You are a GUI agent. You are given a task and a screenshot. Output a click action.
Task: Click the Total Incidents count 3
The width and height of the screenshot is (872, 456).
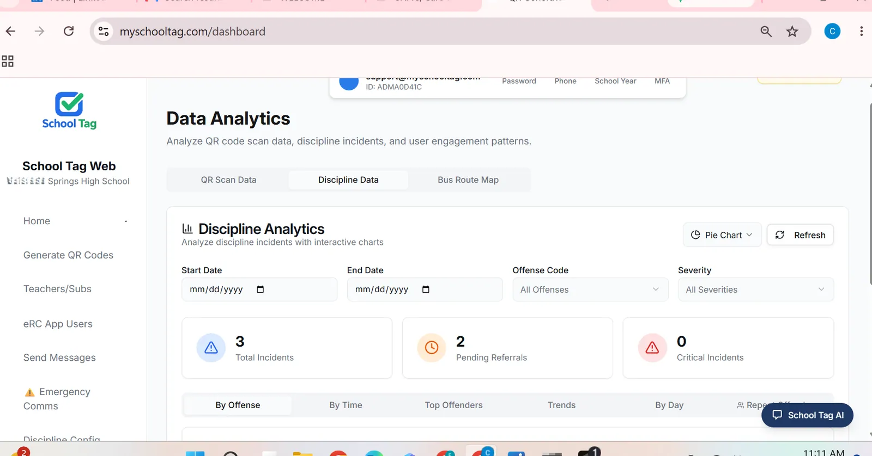pyautogui.click(x=240, y=342)
